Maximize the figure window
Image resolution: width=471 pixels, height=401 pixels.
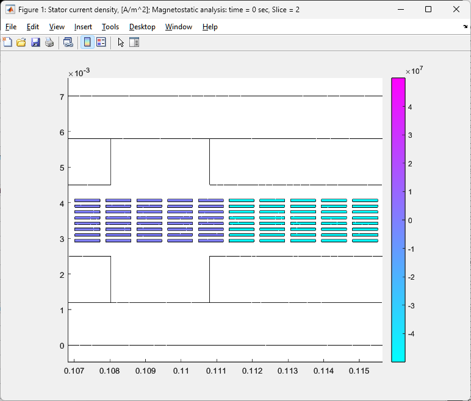click(428, 10)
